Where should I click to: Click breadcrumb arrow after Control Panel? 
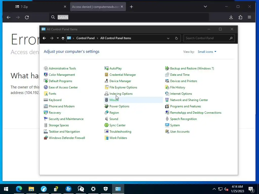(97, 38)
